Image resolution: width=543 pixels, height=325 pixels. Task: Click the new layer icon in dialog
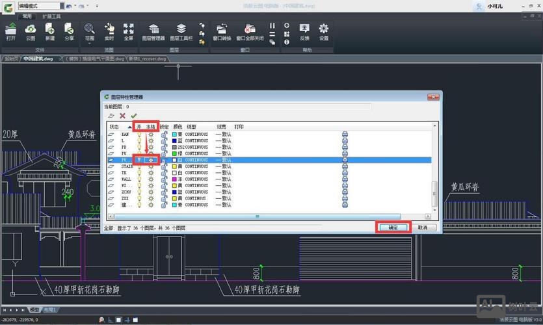tap(111, 116)
